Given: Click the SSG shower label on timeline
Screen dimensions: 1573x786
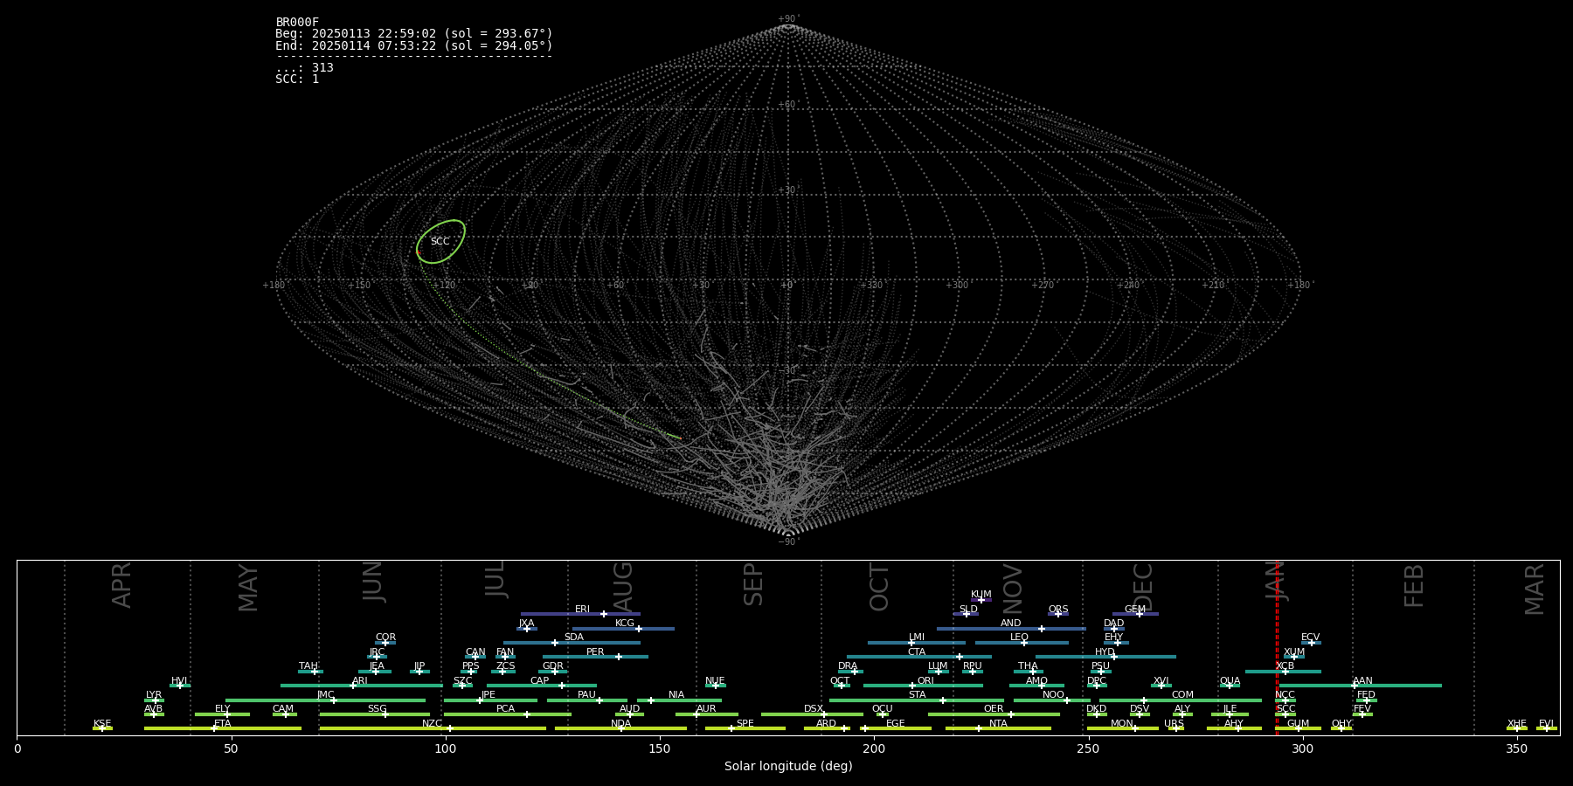Looking at the screenshot, I should coord(378,709).
